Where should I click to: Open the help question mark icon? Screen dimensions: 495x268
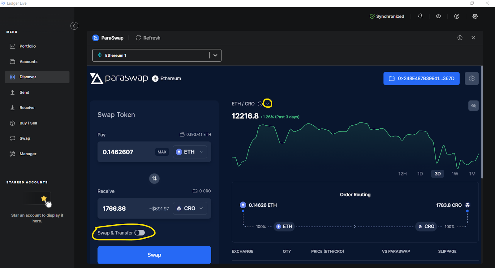[457, 16]
